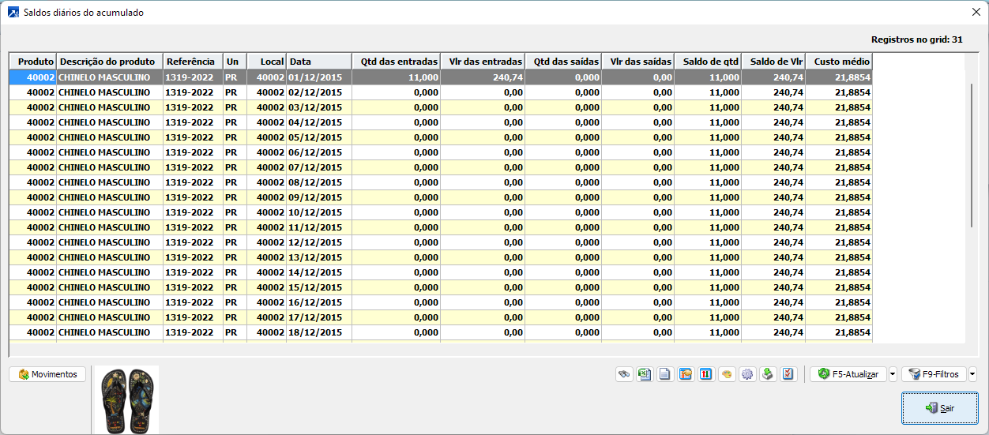989x435 pixels.
Task: Select the row dated 10/12/2015
Action: (316, 212)
